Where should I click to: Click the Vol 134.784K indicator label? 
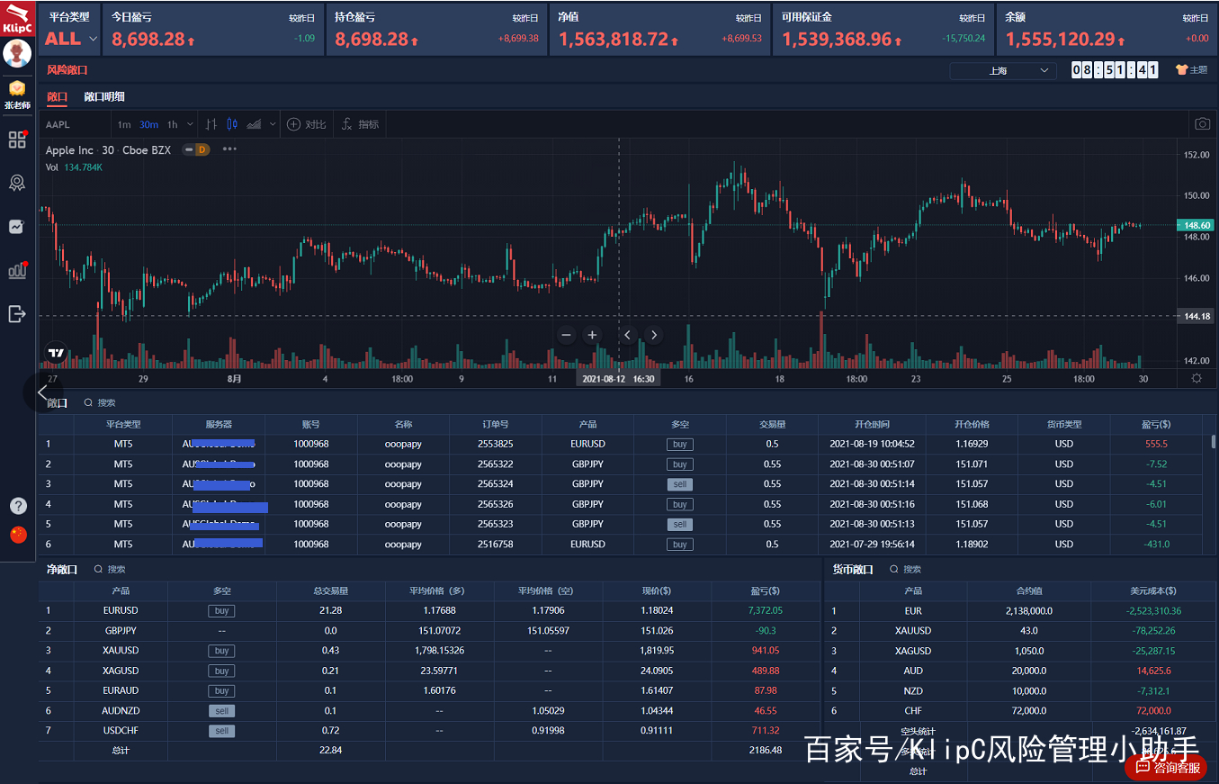tap(74, 167)
